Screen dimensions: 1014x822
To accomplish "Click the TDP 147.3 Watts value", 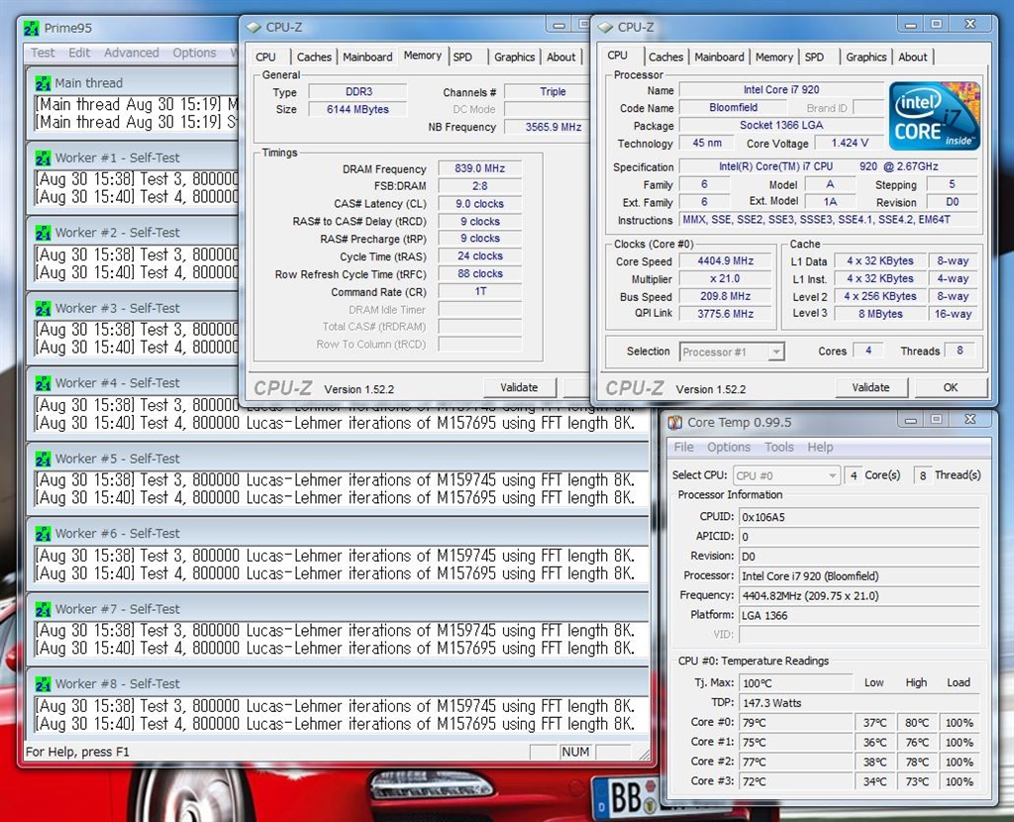I will [x=860, y=703].
